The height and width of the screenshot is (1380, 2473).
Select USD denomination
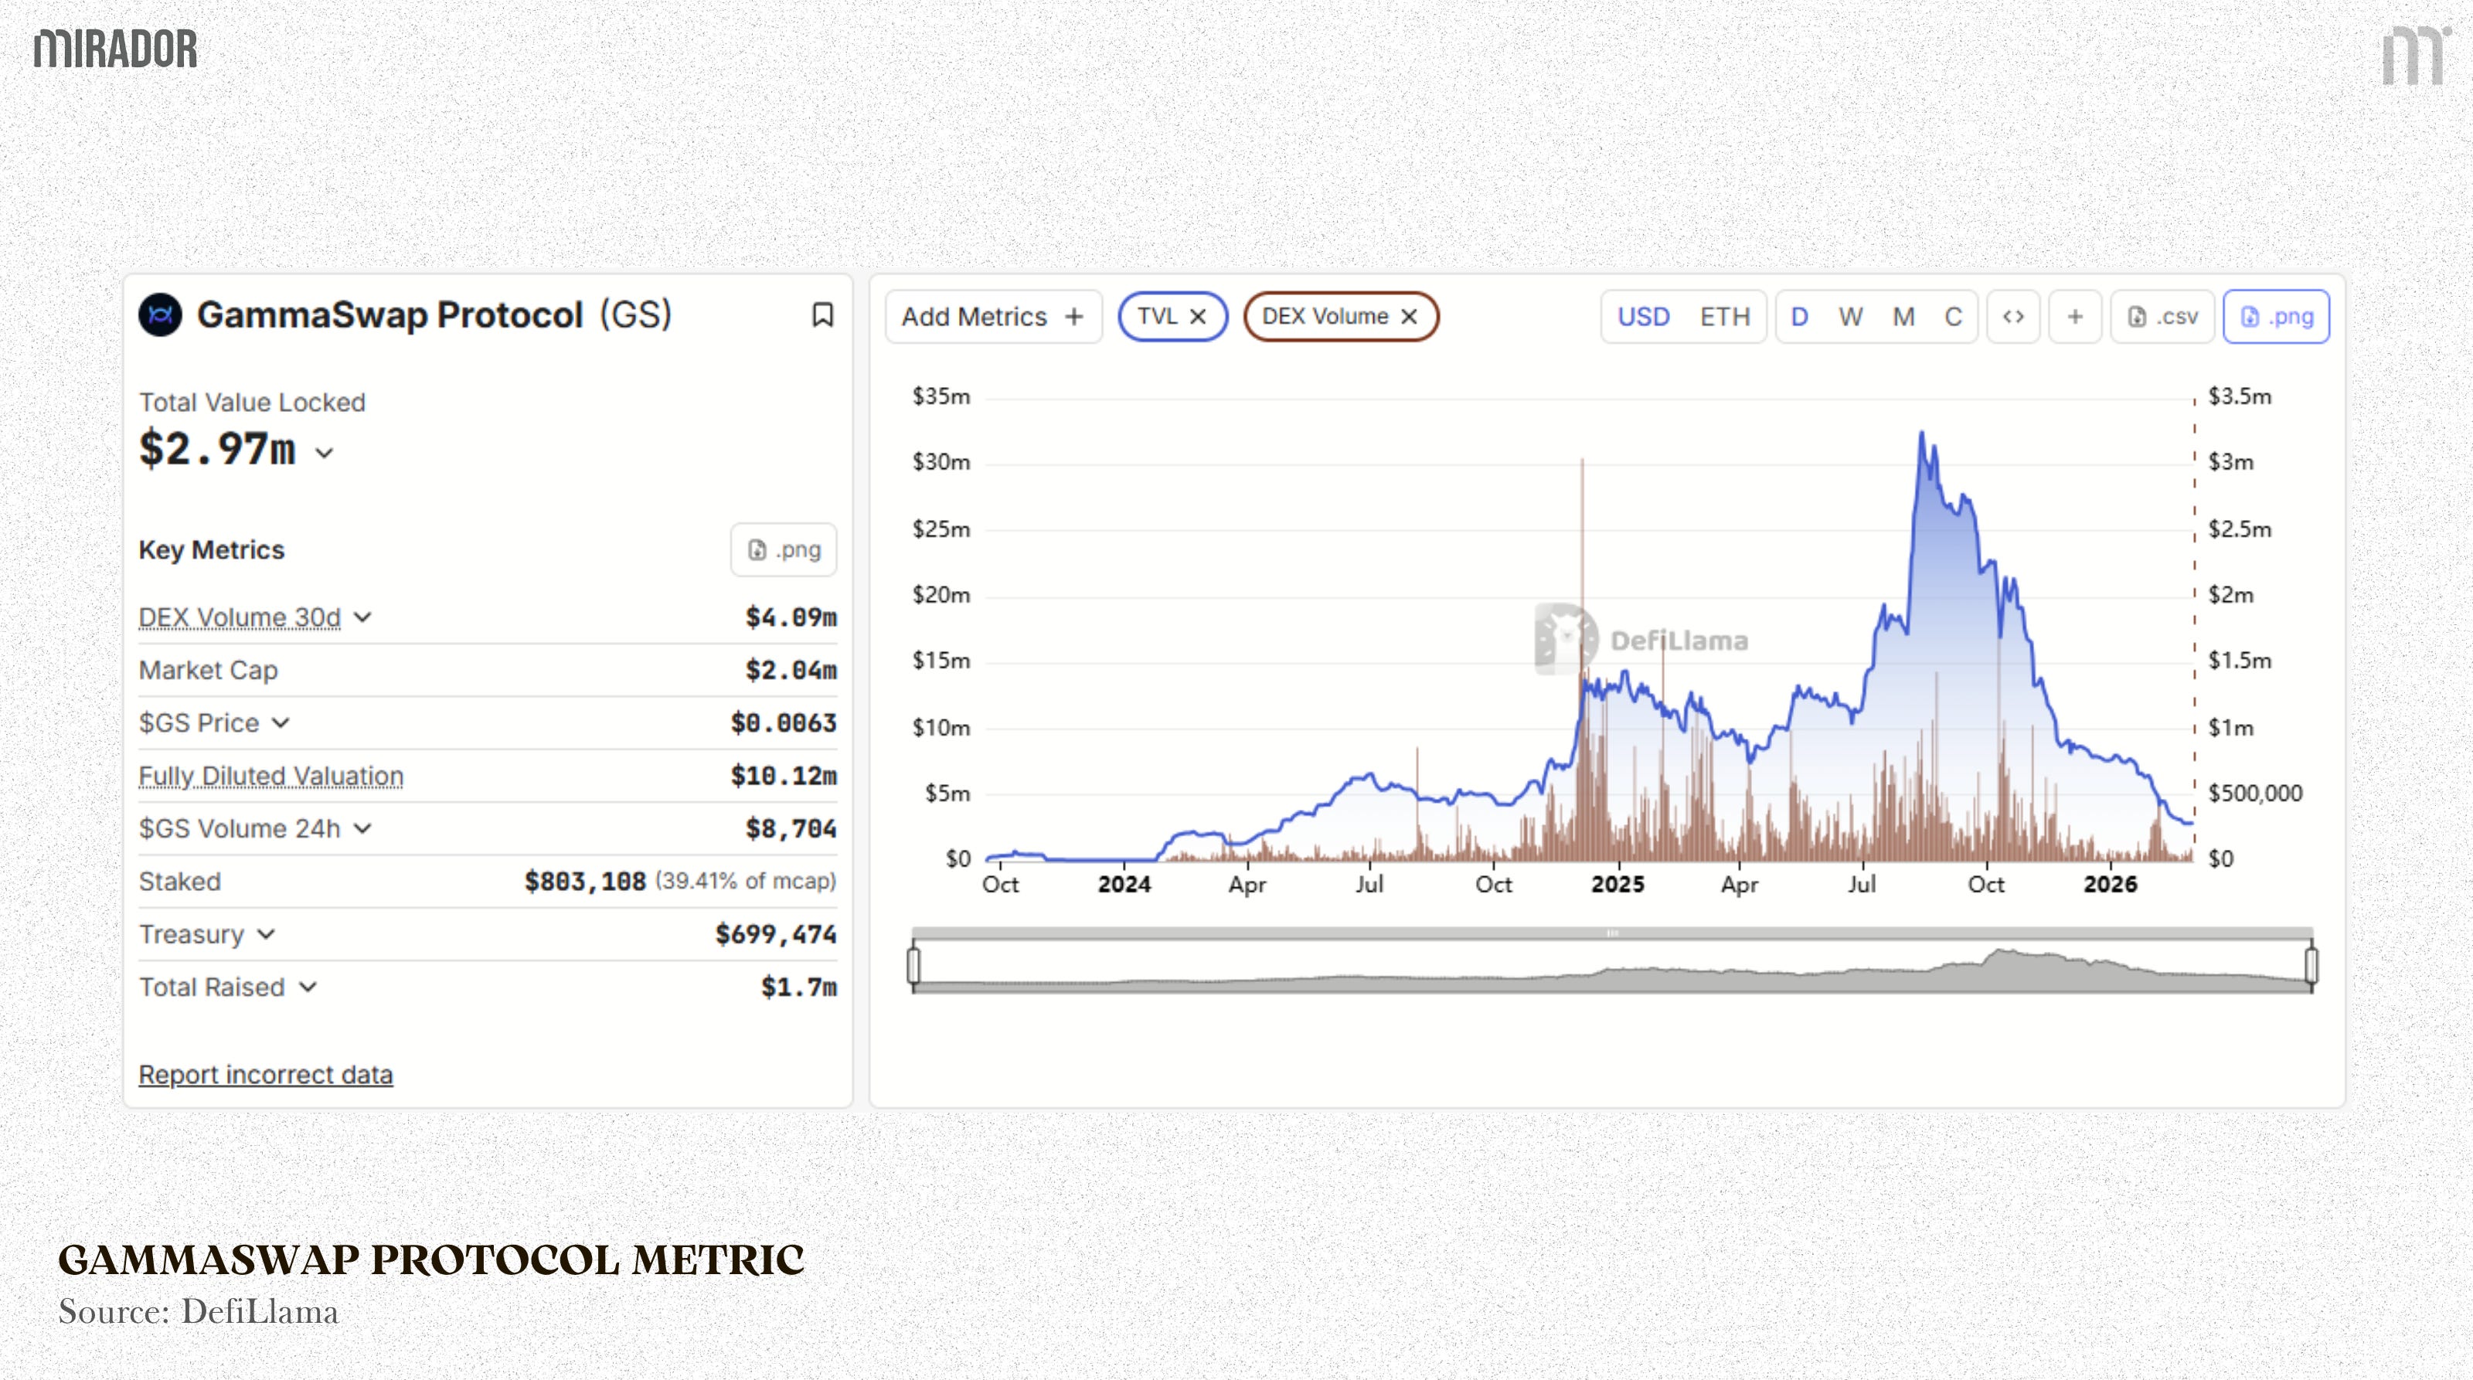click(1644, 317)
